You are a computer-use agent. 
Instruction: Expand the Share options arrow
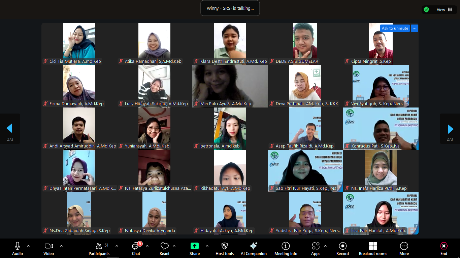click(x=207, y=246)
